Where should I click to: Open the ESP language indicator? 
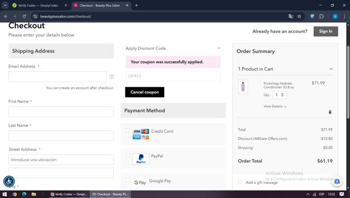point(322,194)
